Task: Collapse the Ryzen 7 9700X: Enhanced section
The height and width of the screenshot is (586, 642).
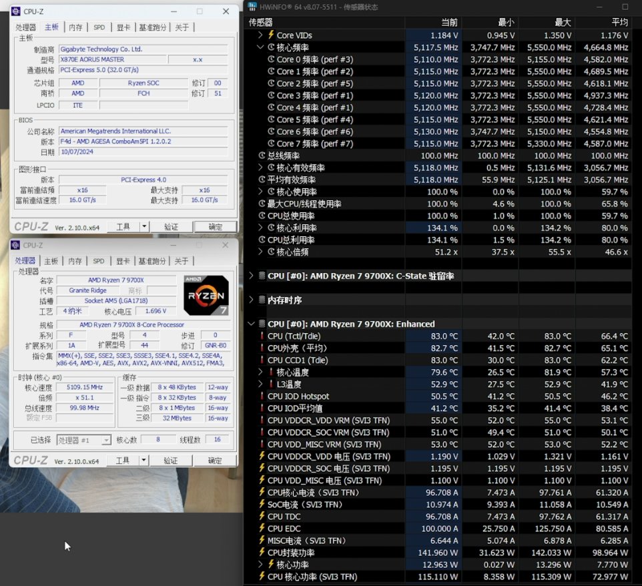Action: coord(251,324)
